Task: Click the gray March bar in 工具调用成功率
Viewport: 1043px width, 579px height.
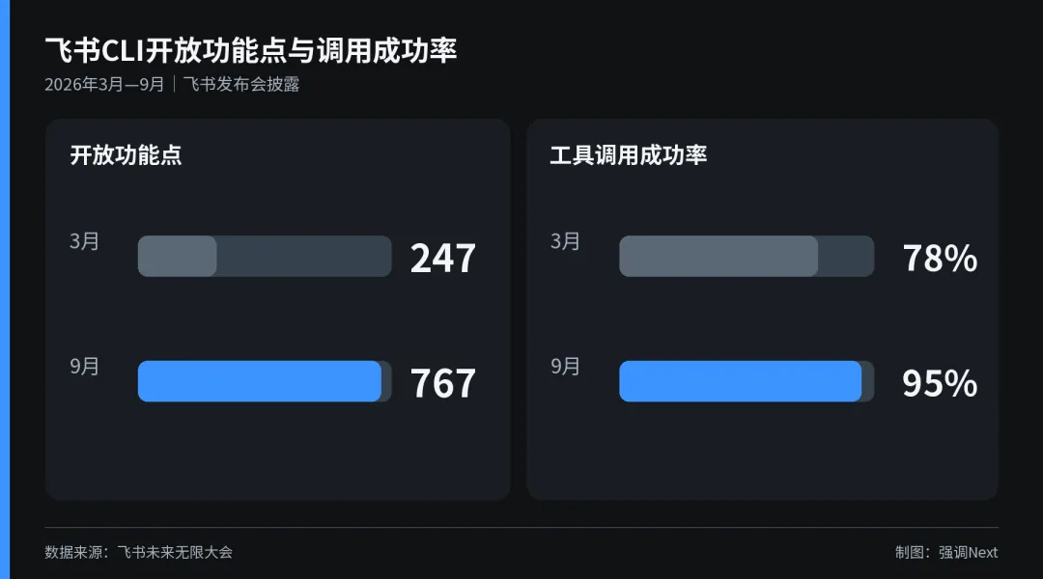Action: tap(719, 256)
